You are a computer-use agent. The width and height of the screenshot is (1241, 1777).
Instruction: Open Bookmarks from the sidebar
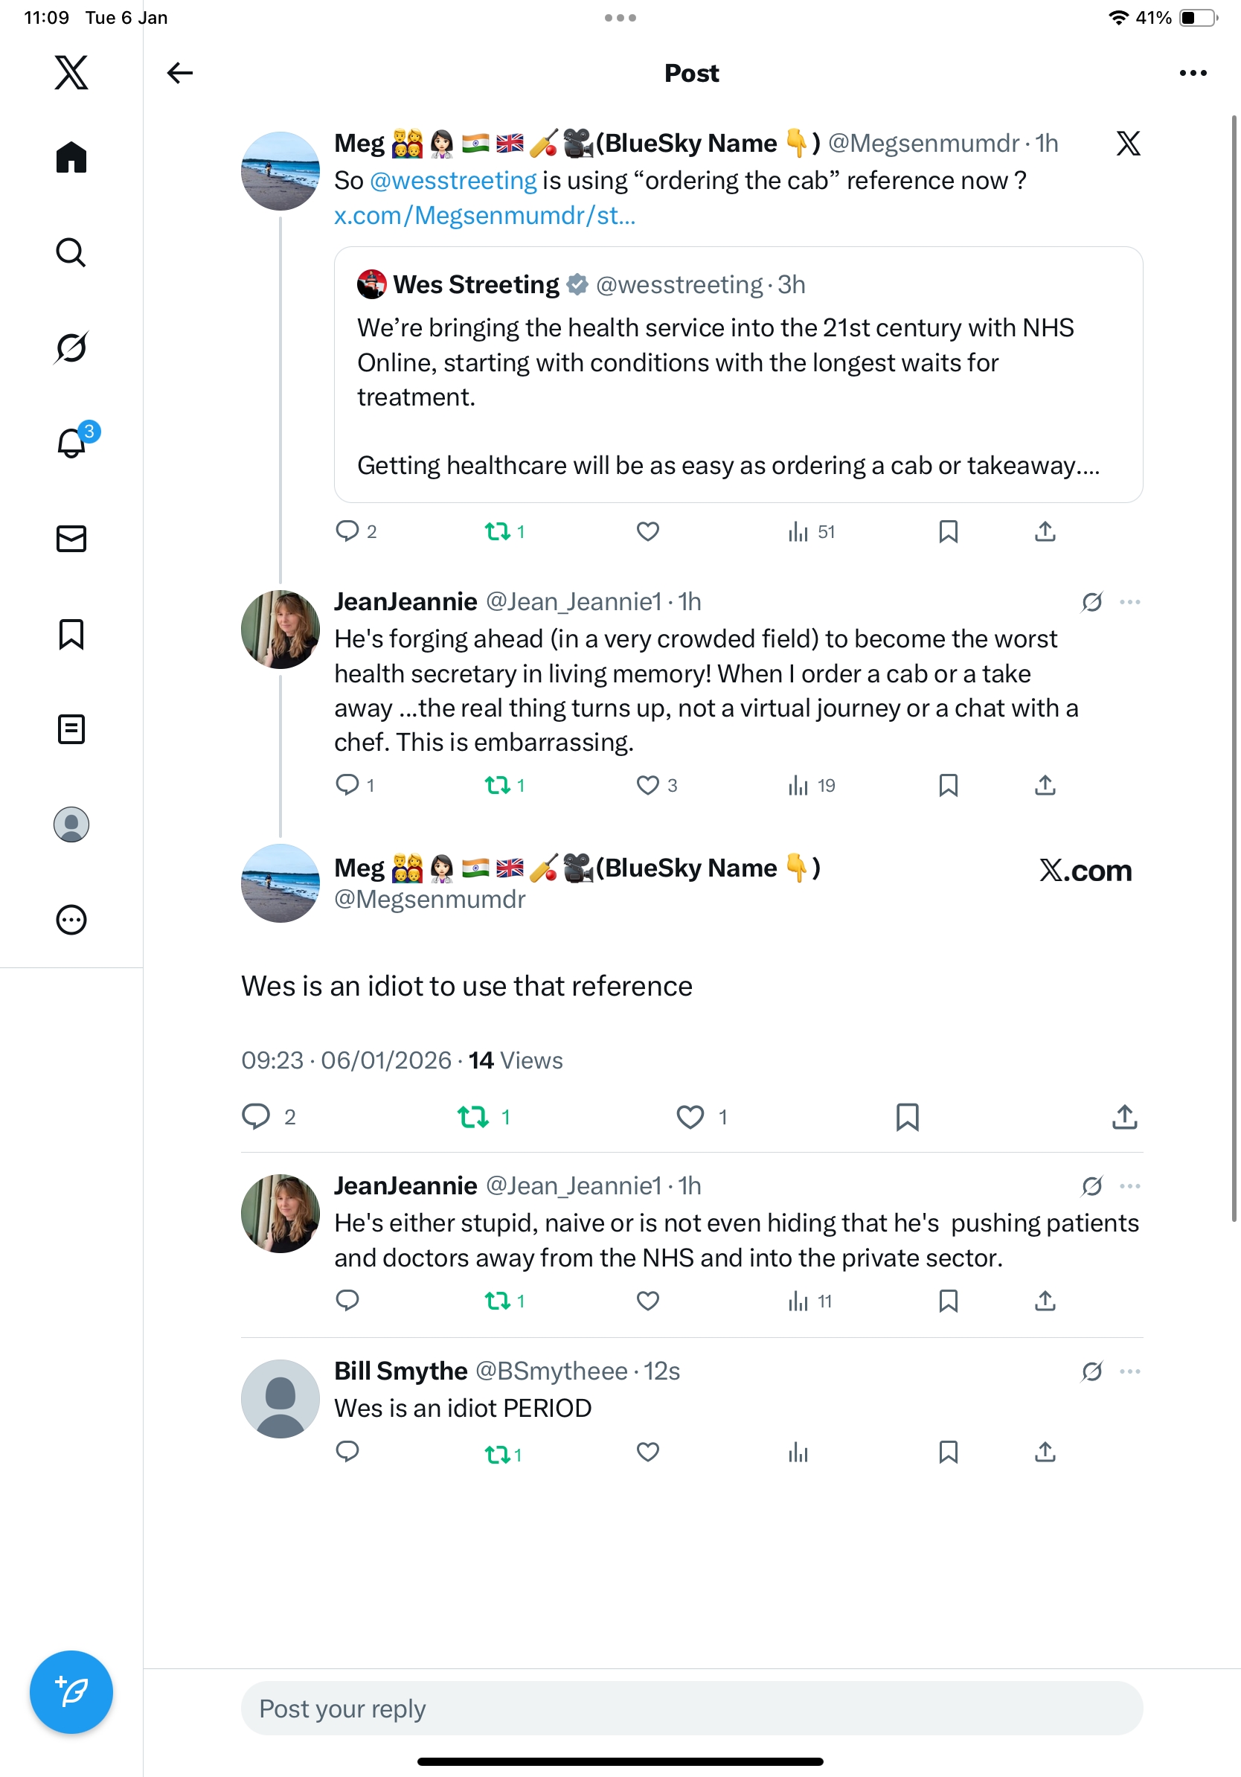[71, 634]
